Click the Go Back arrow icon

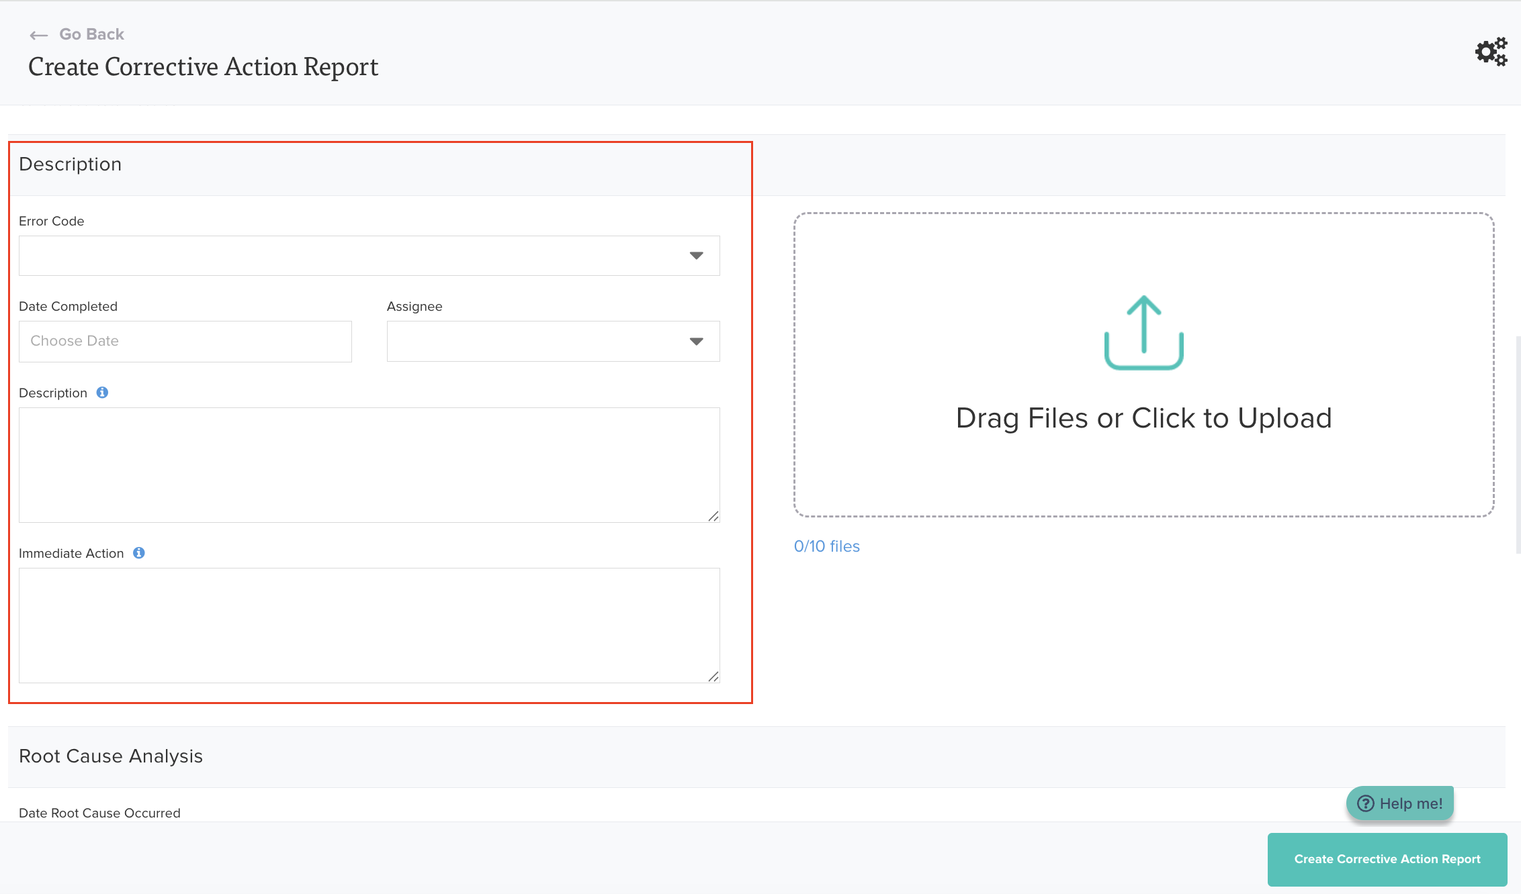[x=39, y=35]
